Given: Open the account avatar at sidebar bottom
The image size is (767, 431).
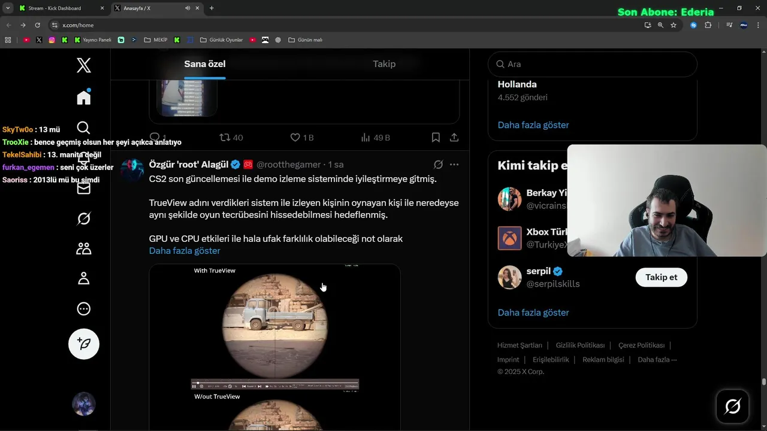Looking at the screenshot, I should [84, 404].
